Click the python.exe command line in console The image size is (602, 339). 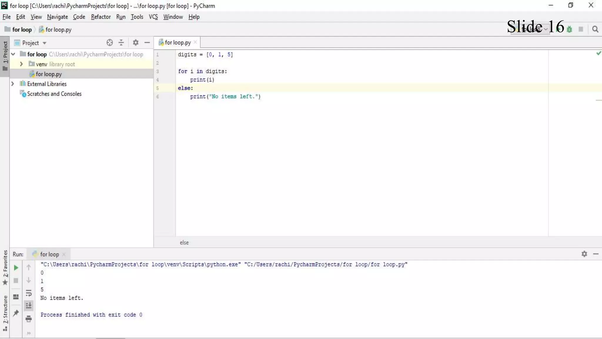[224, 265]
